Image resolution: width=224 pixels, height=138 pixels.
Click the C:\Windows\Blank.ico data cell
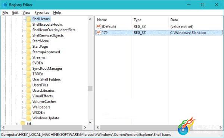coord(188,33)
